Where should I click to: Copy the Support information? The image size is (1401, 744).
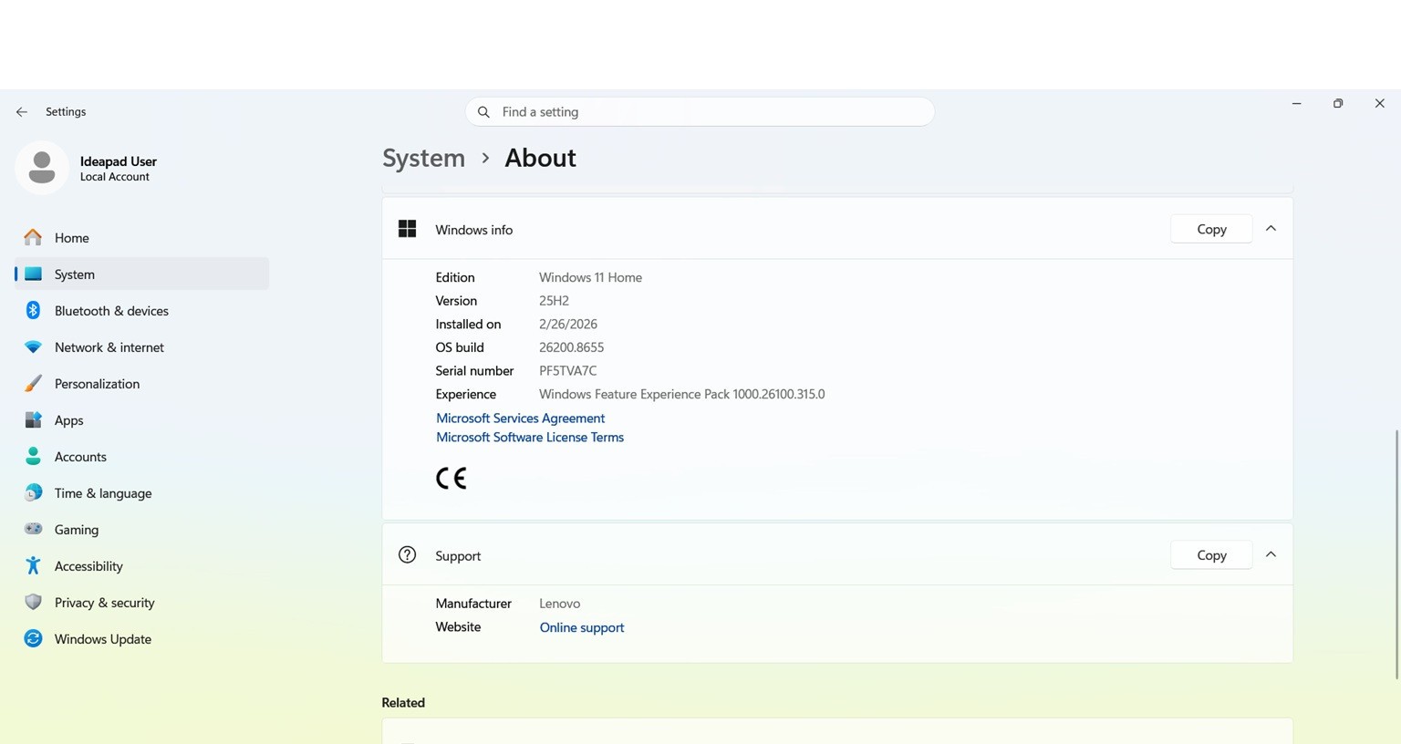click(1211, 554)
